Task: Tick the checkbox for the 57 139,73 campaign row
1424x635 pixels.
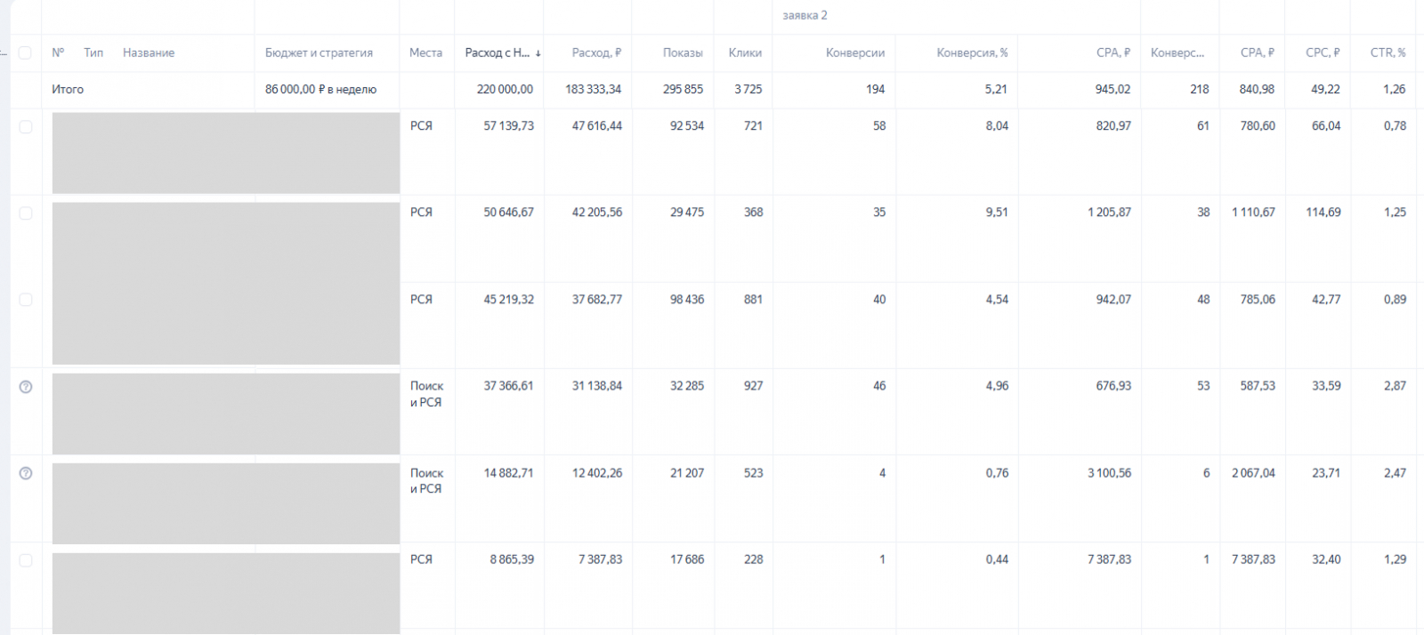Action: click(x=26, y=127)
